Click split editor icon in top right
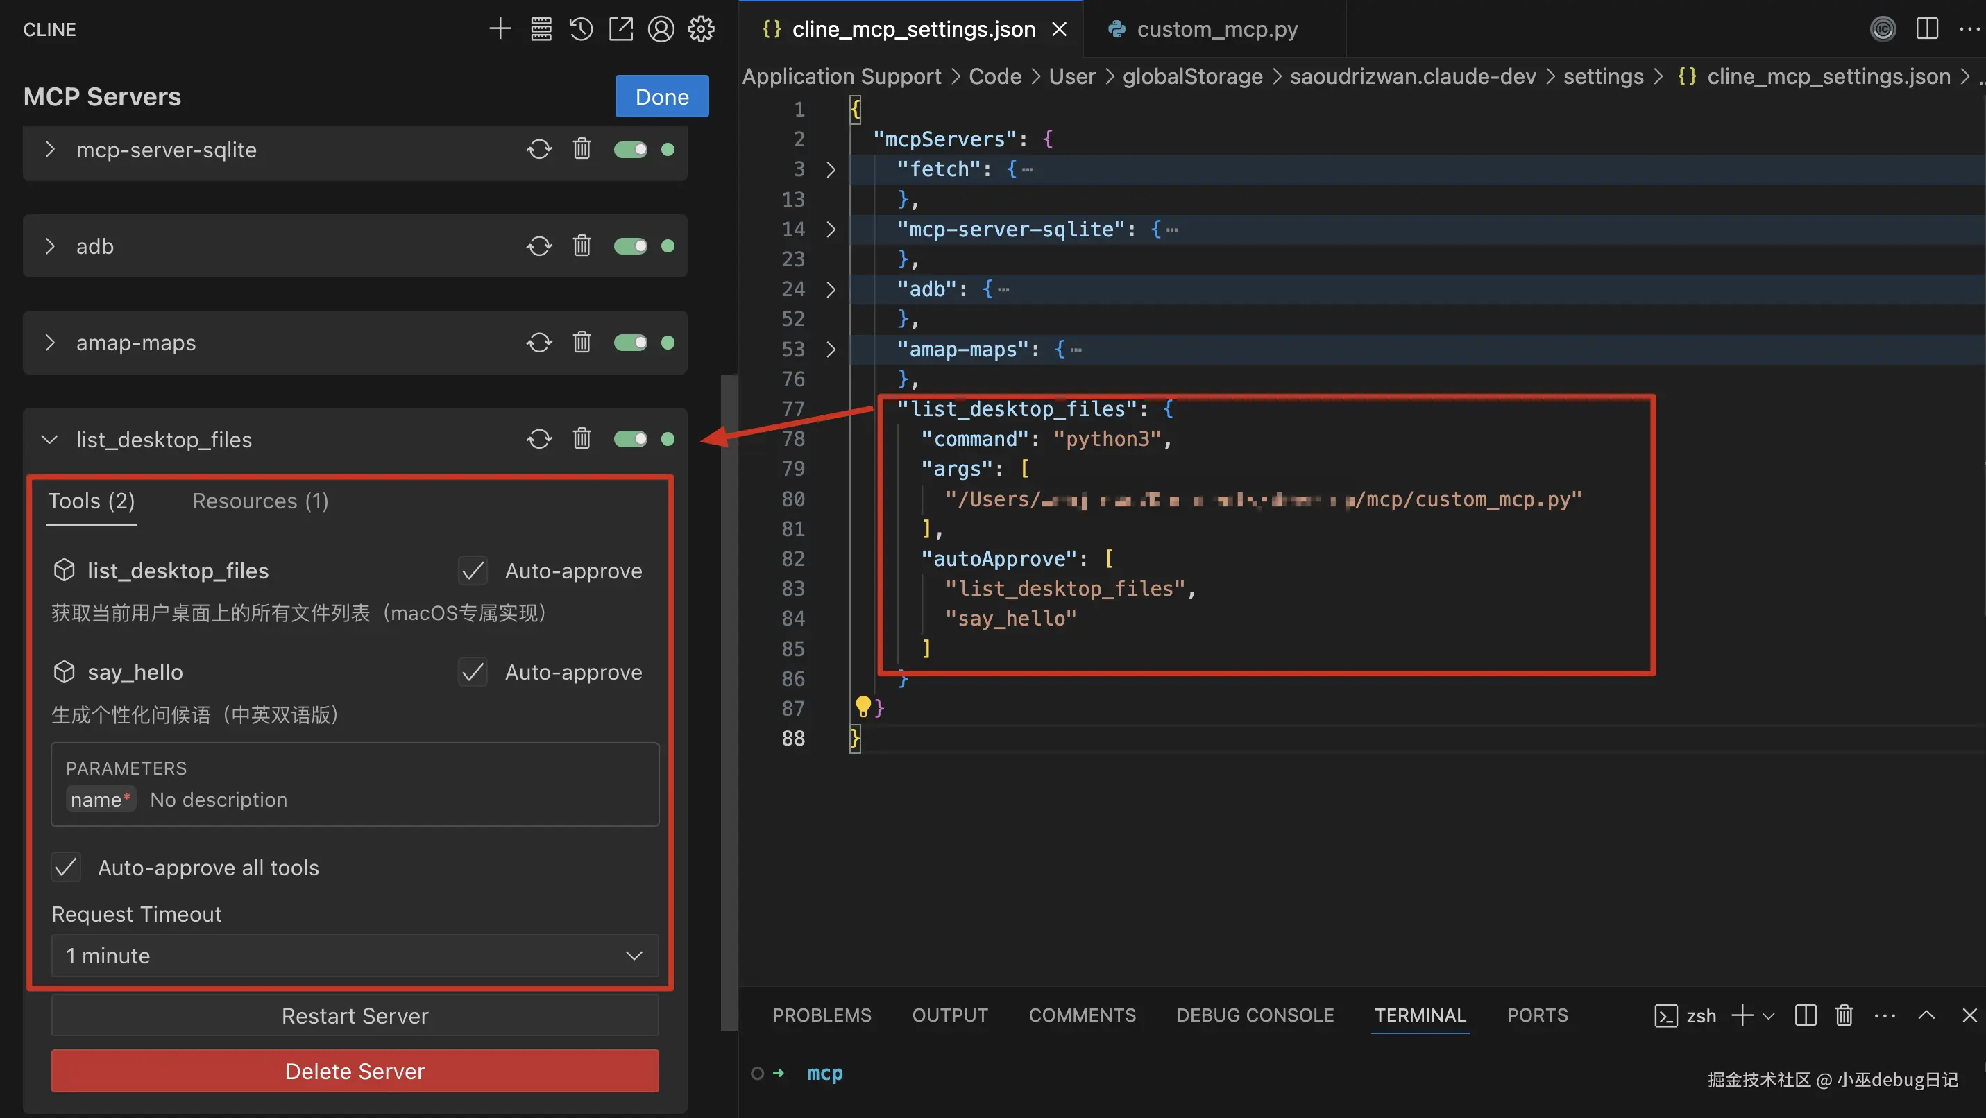 (x=1926, y=29)
